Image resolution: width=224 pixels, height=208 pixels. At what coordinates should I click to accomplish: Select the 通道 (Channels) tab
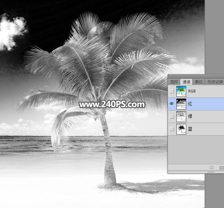186,82
